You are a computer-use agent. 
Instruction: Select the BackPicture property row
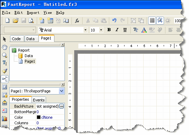(x=37, y=106)
